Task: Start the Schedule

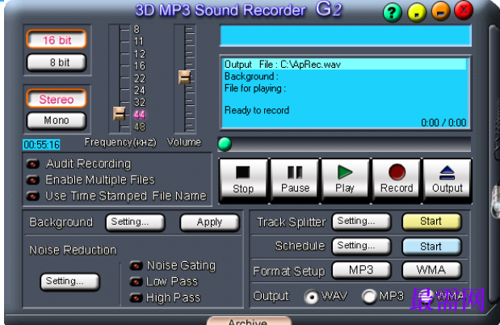Action: 432,246
